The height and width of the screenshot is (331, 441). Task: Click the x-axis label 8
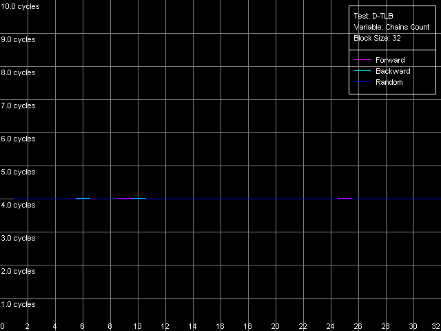click(x=110, y=326)
